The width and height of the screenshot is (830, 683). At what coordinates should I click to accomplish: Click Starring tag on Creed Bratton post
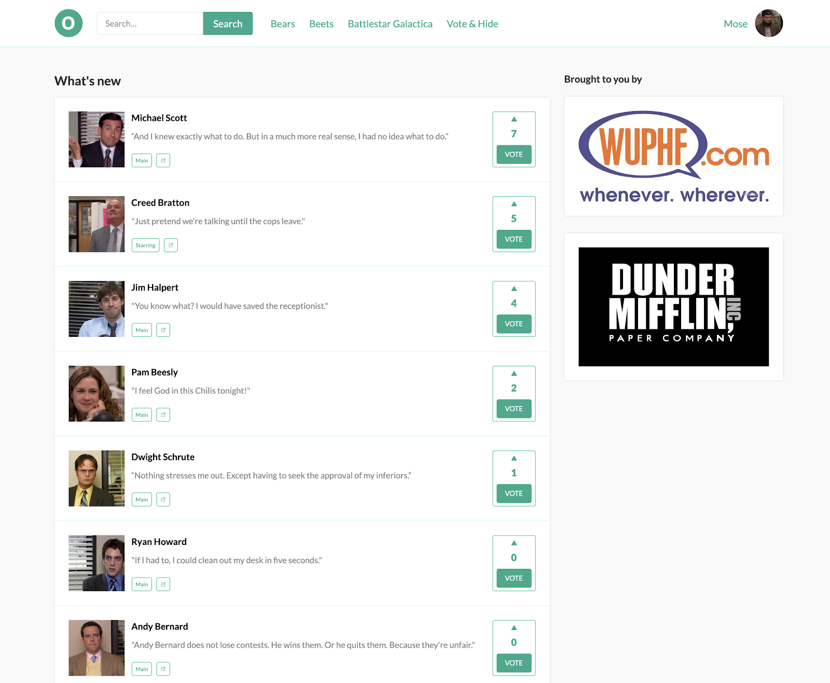tap(145, 245)
